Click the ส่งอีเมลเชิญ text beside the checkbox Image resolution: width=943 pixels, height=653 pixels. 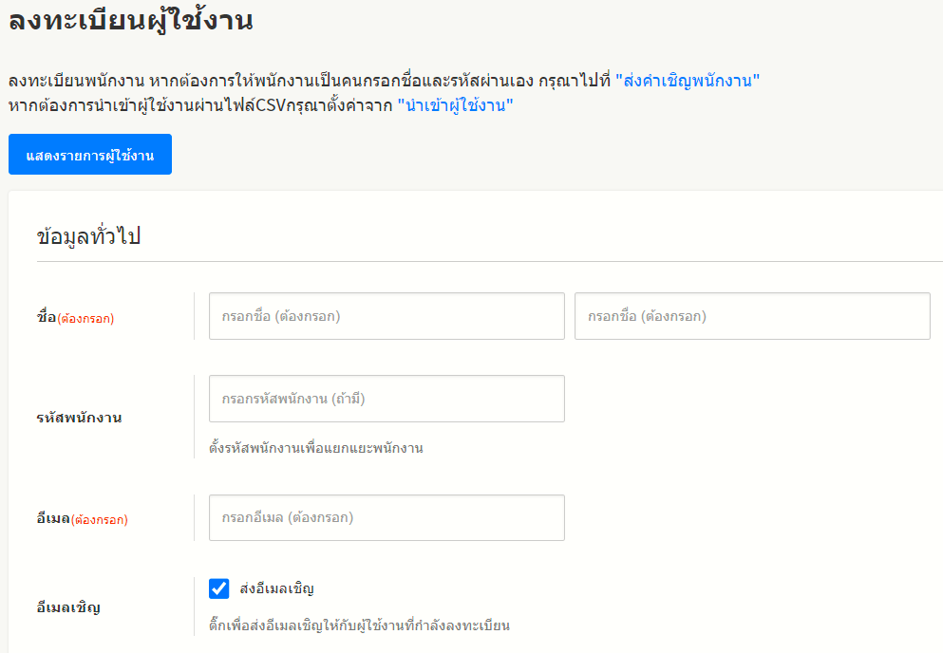[x=277, y=588]
